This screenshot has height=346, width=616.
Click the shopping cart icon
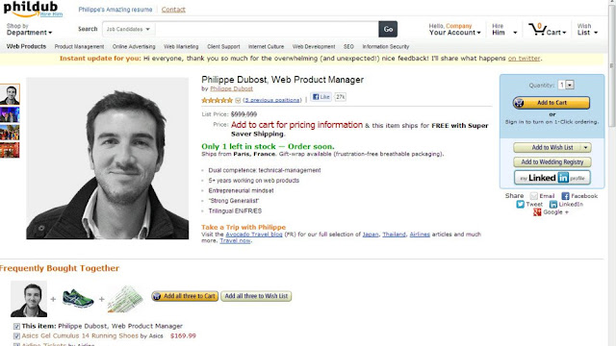tap(537, 30)
